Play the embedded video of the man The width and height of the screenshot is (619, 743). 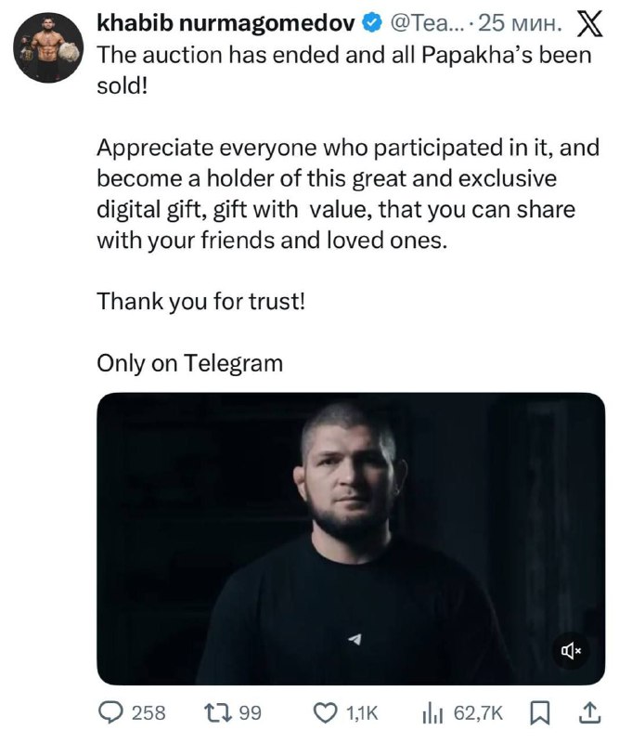[351, 539]
